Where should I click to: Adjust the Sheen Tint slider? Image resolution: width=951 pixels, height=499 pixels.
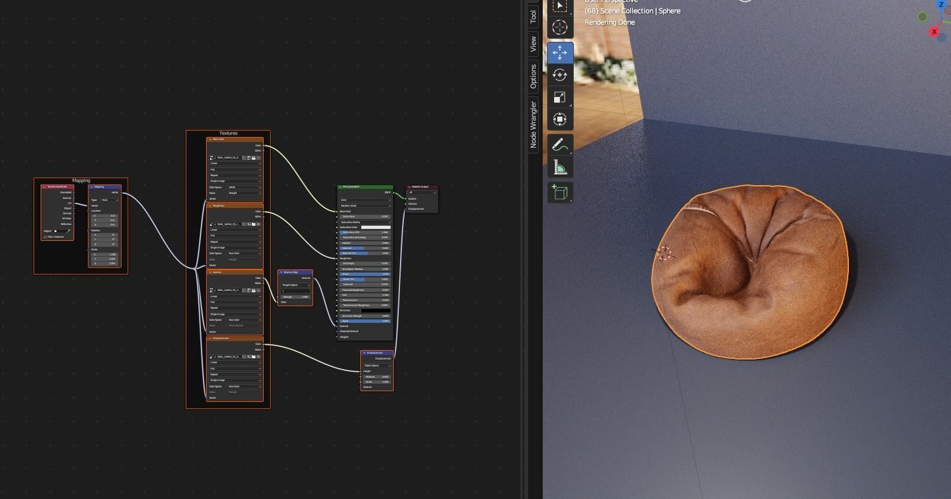click(x=365, y=279)
